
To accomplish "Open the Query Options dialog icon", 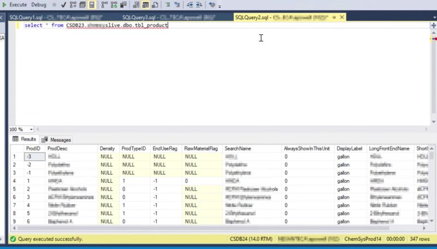I will click(82, 5).
